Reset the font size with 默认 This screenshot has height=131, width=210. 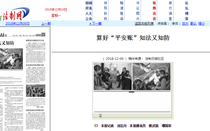tap(193, 23)
